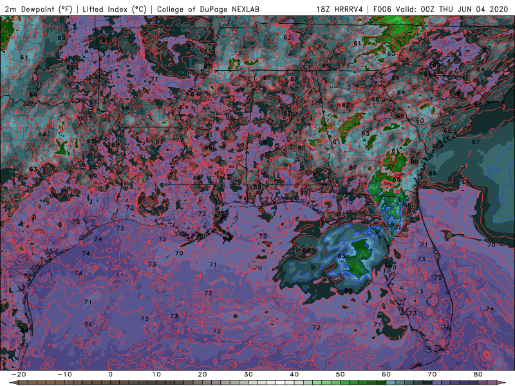The image size is (515, 386).
Task: Select the '60' tick label below the map
Action: tap(386, 374)
